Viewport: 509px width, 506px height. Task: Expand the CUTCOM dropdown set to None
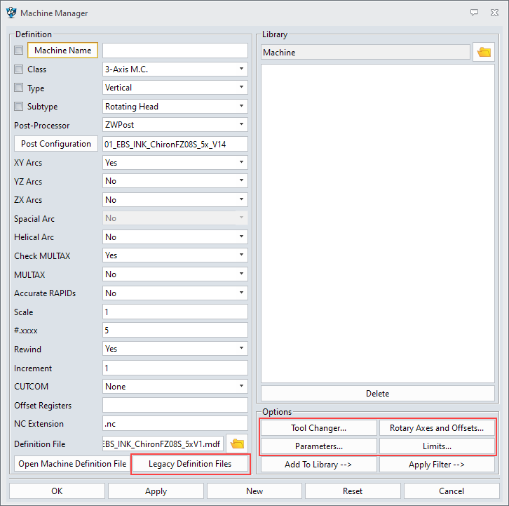(x=175, y=386)
